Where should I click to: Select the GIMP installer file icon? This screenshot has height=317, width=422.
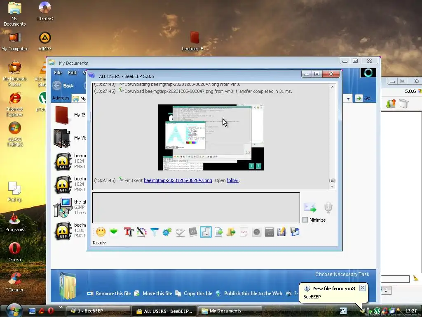(63, 208)
